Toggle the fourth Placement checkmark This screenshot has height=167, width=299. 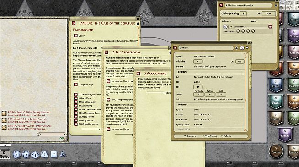pos(253,31)
